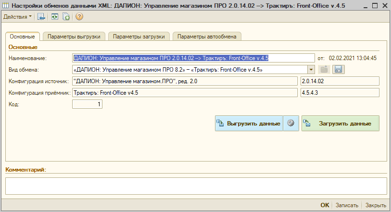The width and height of the screenshot is (391, 212).
Task: Click the Закрыть button
Action: coord(376,205)
